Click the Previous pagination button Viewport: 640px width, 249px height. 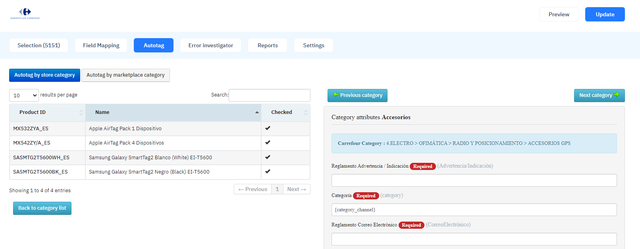(x=253, y=189)
